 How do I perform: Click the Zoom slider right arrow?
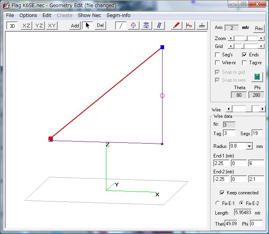(261, 38)
